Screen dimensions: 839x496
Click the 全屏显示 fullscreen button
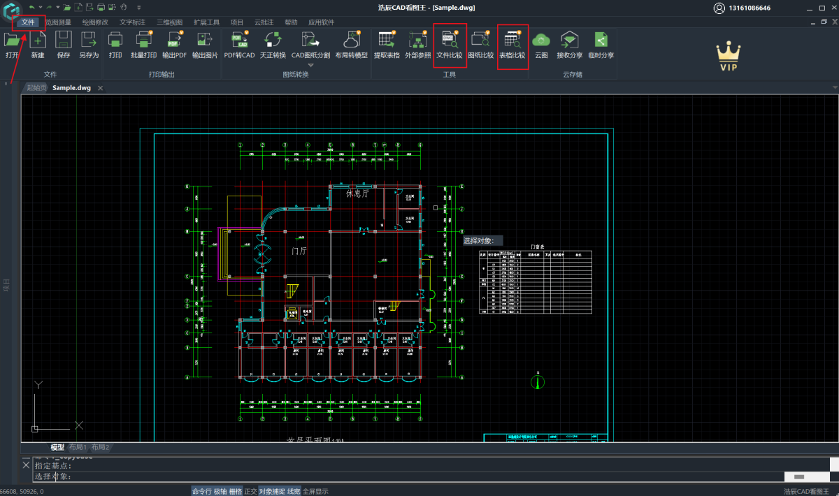point(315,491)
